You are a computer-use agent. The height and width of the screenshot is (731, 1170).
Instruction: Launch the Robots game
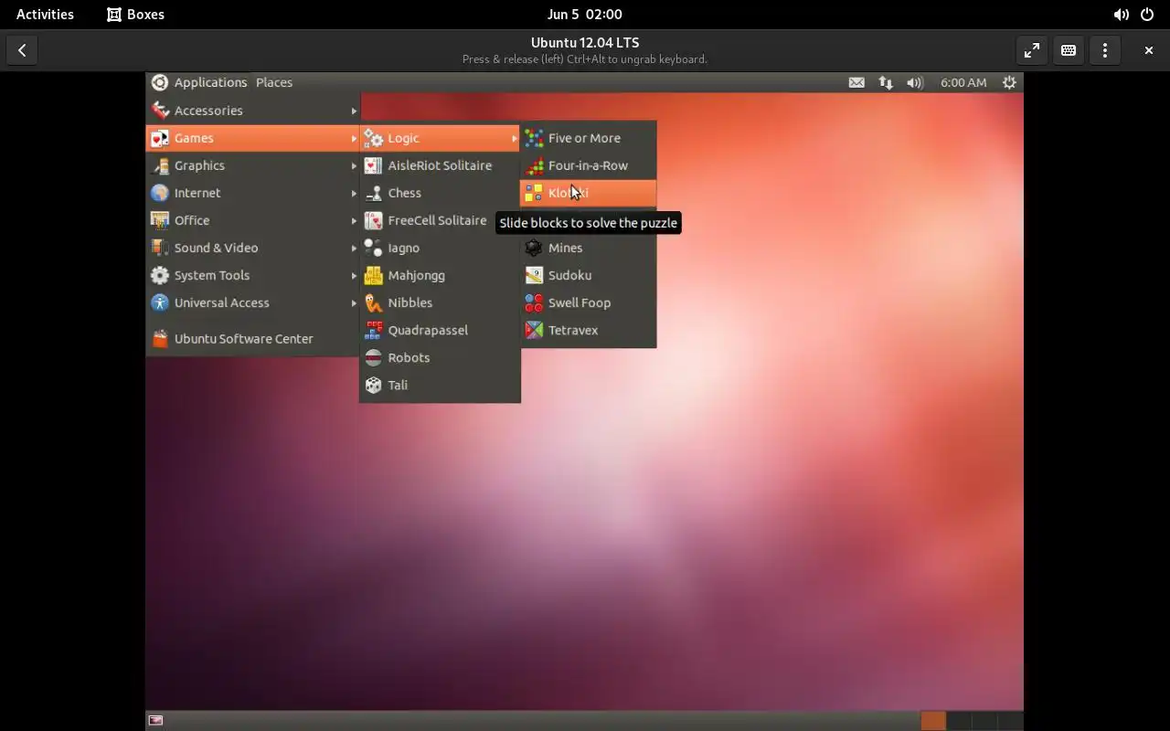pos(440,357)
